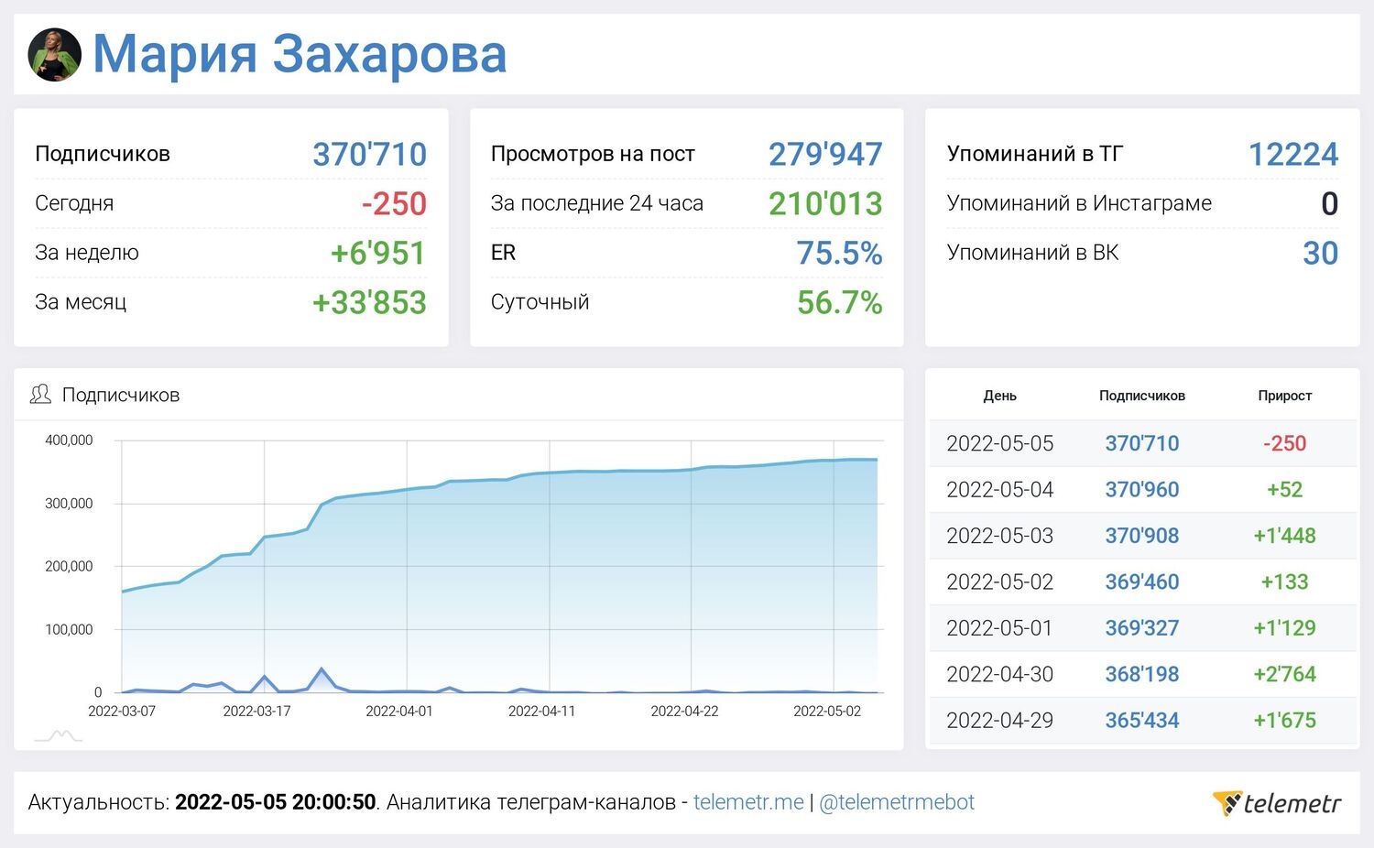Click the channel avatar photo
Image resolution: width=1374 pixels, height=848 pixels.
click(x=55, y=55)
